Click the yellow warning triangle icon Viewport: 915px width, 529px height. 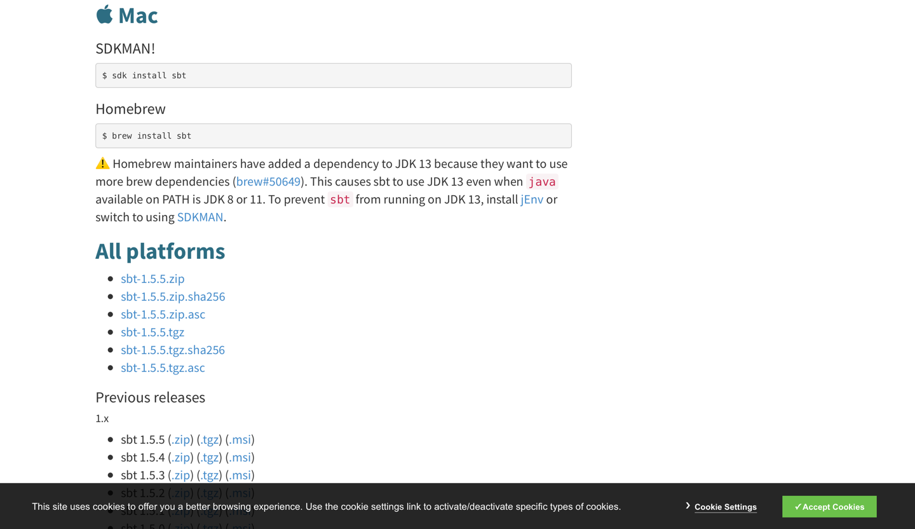point(102,163)
